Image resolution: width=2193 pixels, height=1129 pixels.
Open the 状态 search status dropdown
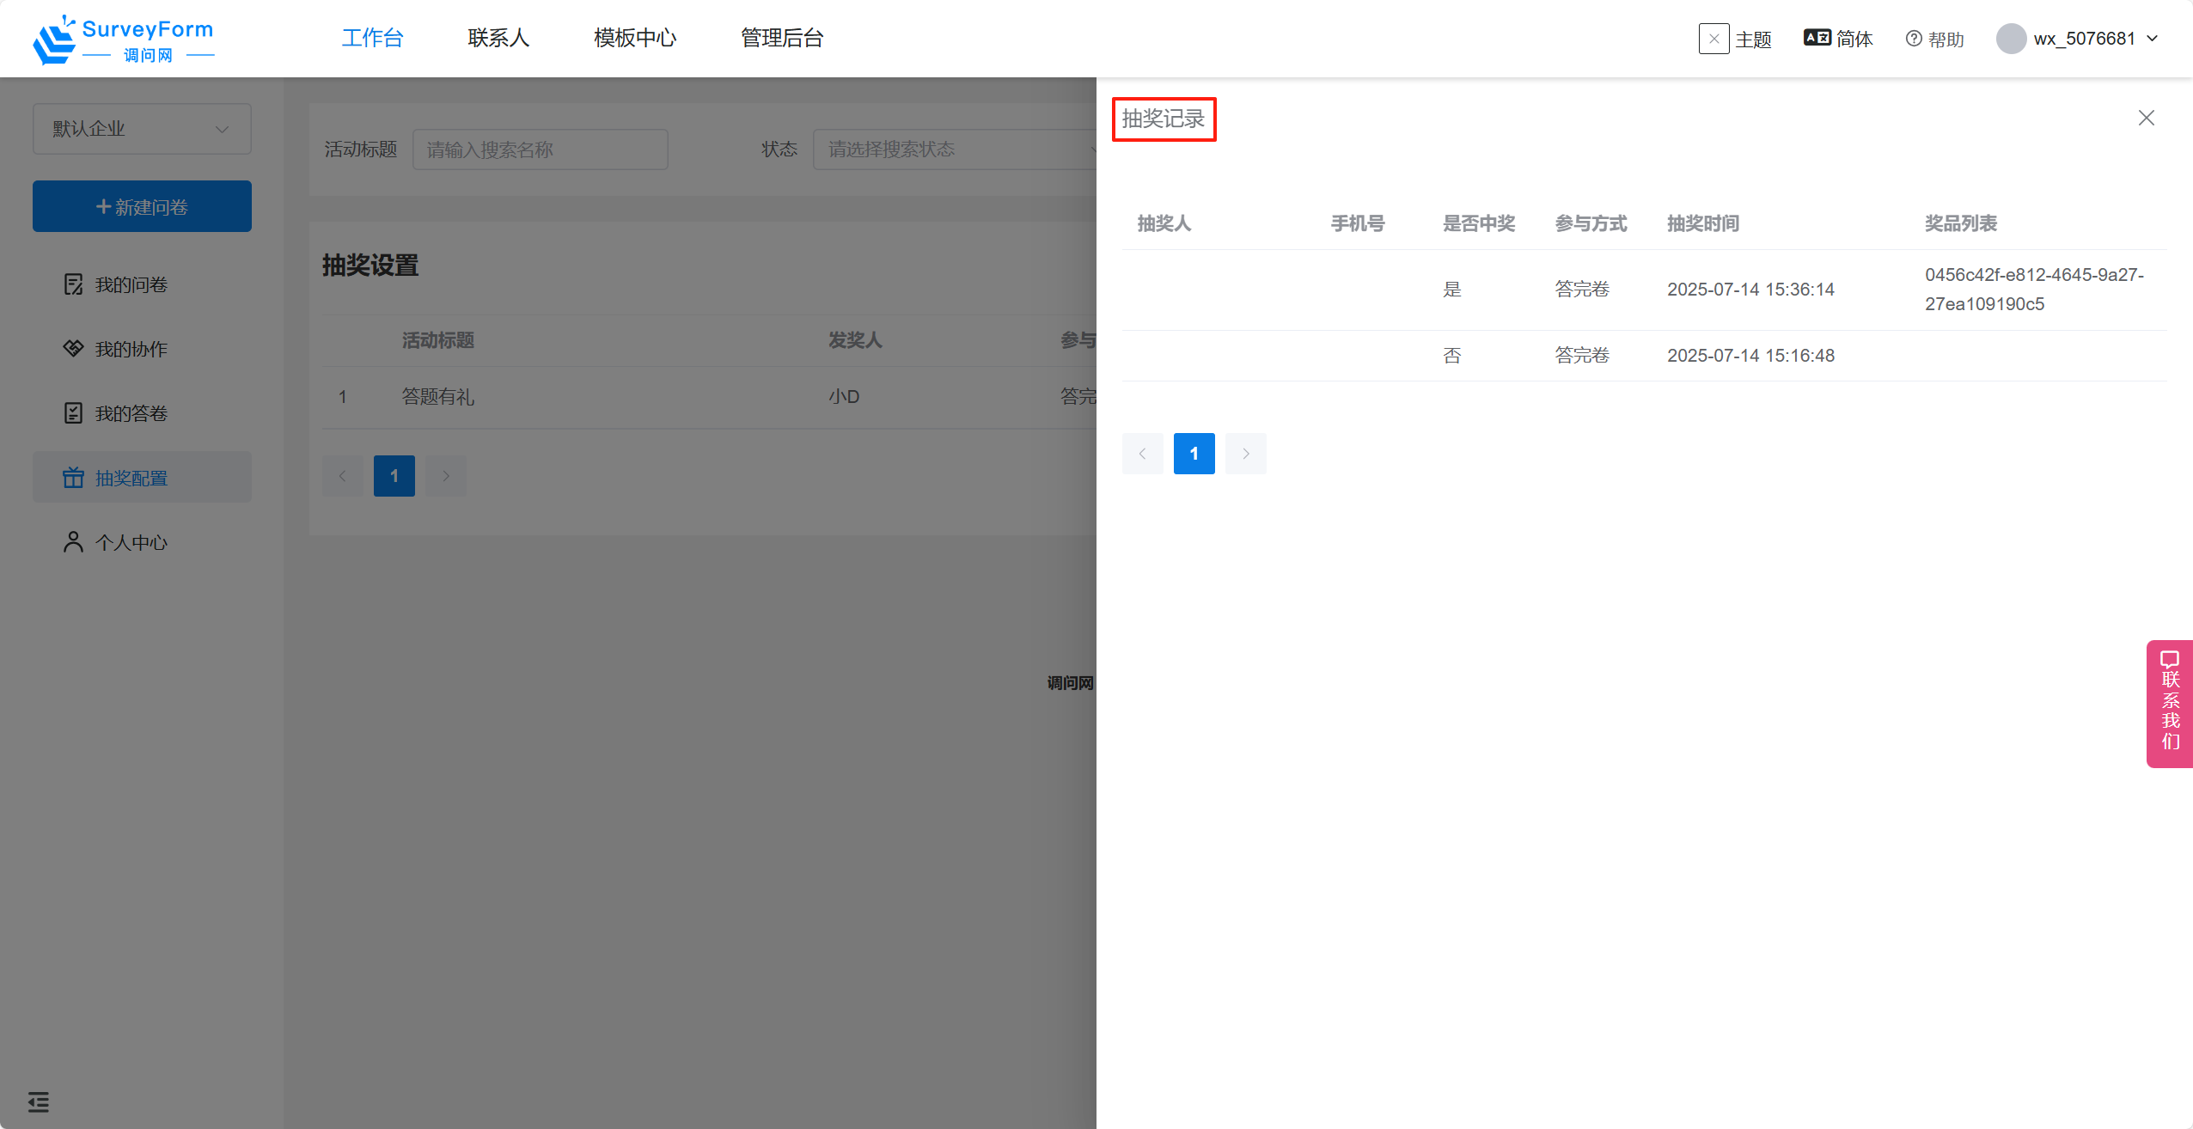click(954, 150)
